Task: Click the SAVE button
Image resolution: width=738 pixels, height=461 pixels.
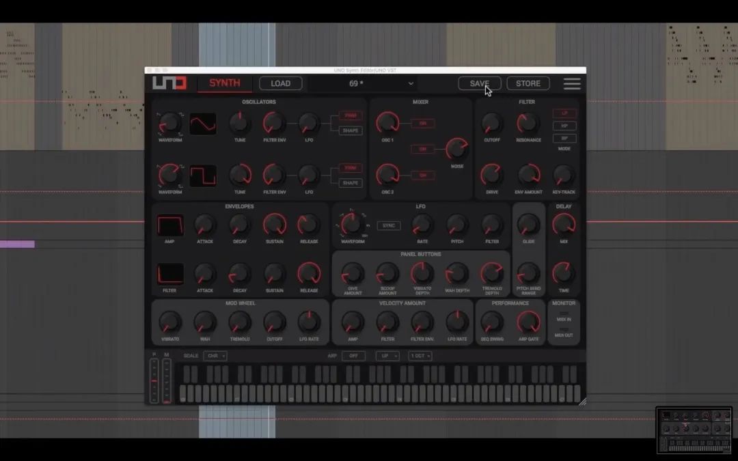Action: click(x=479, y=83)
